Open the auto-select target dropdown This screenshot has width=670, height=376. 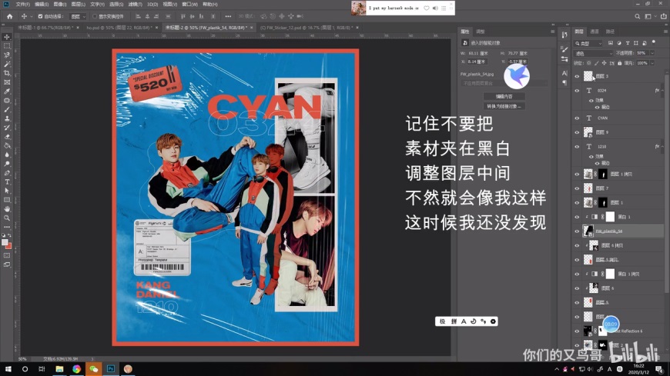[78, 16]
